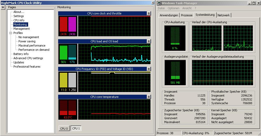Open the About... page

pyautogui.click(x=19, y=12)
